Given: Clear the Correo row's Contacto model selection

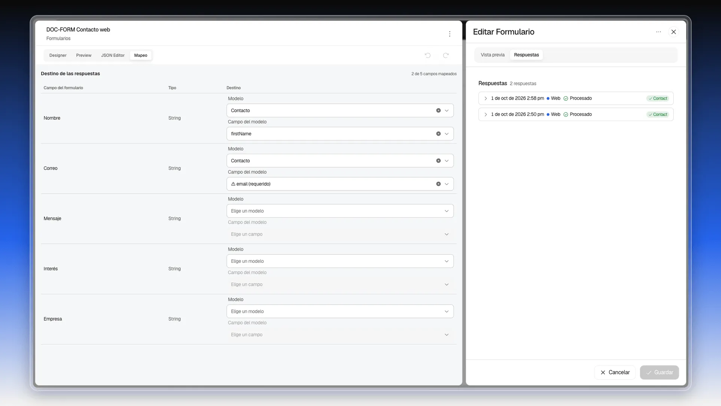Looking at the screenshot, I should click(x=438, y=161).
